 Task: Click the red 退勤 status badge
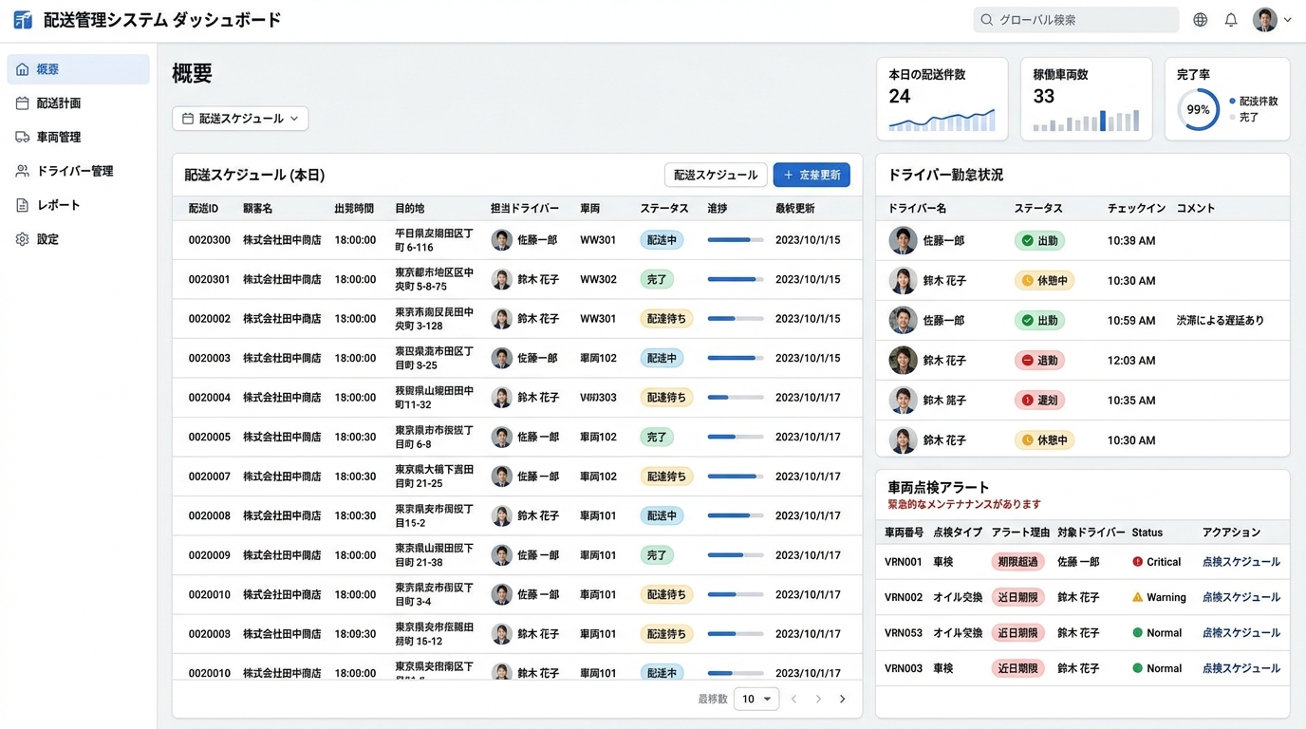pyautogui.click(x=1039, y=361)
